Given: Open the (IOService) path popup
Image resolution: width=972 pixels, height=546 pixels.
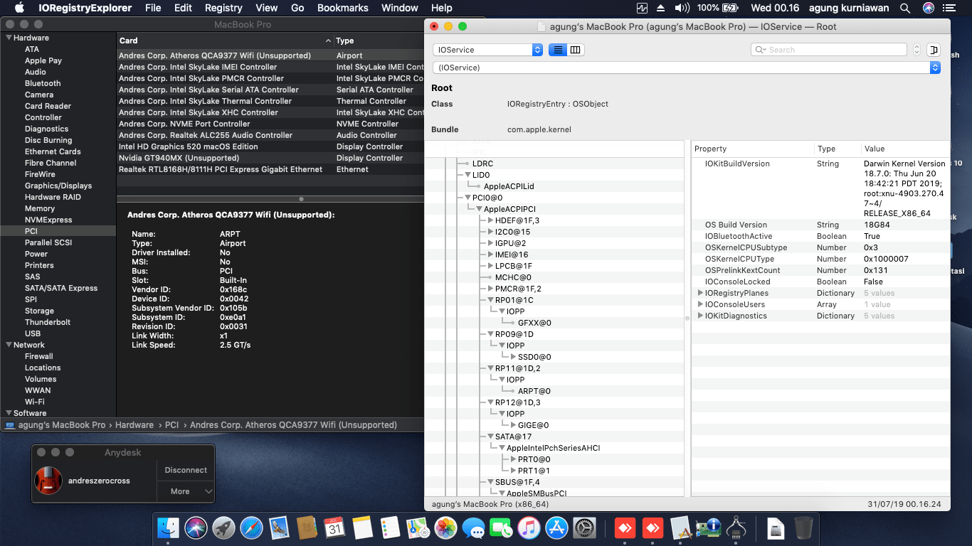Looking at the screenshot, I should pyautogui.click(x=686, y=68).
